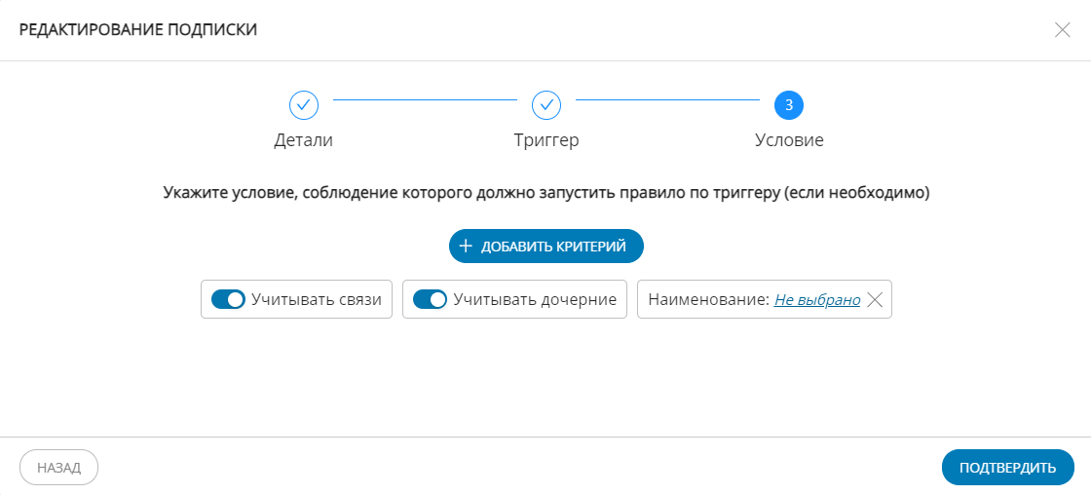The height and width of the screenshot is (495, 1091).
Task: Click the numbered step 3 circle
Action: coord(789,104)
